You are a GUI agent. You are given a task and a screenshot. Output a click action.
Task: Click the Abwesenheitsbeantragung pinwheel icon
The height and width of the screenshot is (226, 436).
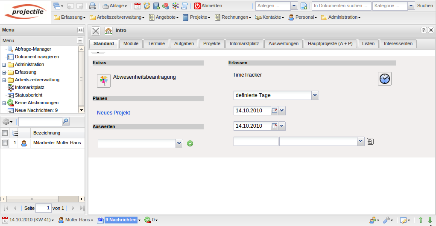coord(104,80)
